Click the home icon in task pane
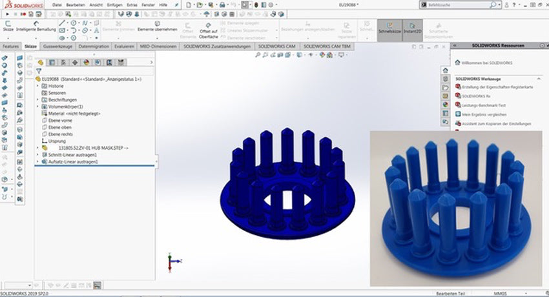This screenshot has height=297, width=549. point(445,70)
